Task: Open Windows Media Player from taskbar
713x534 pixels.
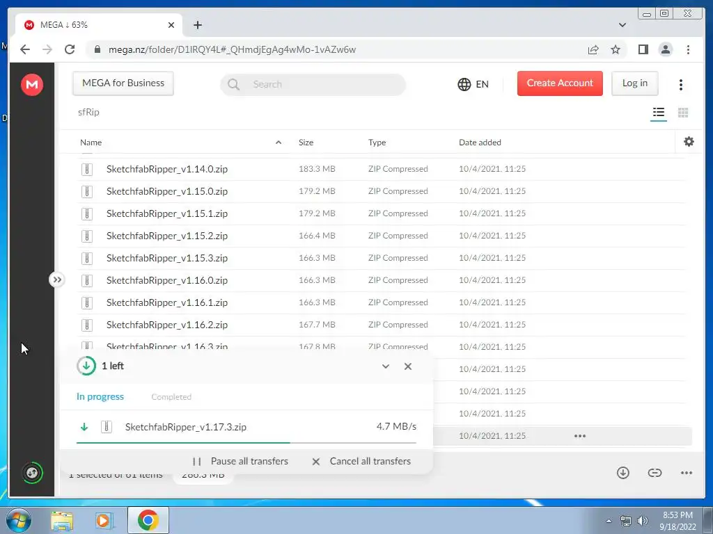Action: pyautogui.click(x=103, y=521)
